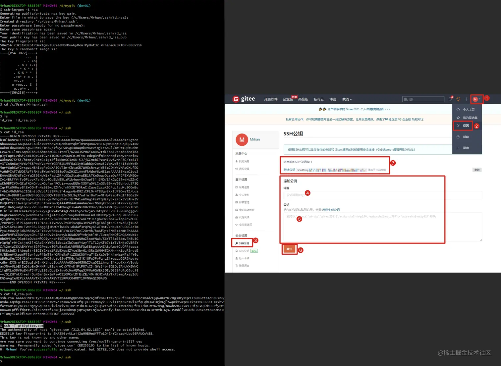
Task: Click the Gitee logo icon
Action: [236, 99]
